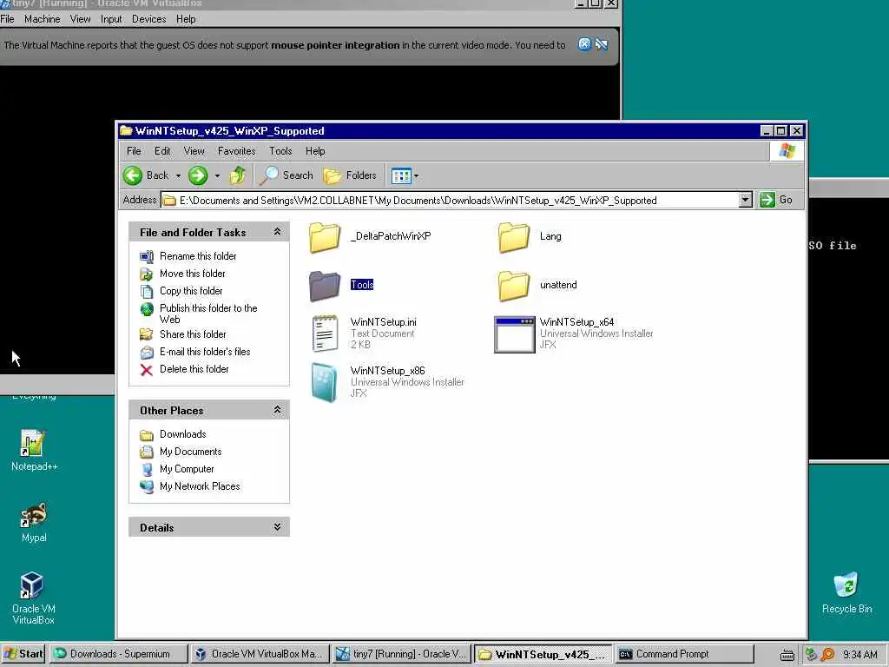Image resolution: width=889 pixels, height=667 pixels.
Task: Click Move this folder link
Action: (192, 274)
